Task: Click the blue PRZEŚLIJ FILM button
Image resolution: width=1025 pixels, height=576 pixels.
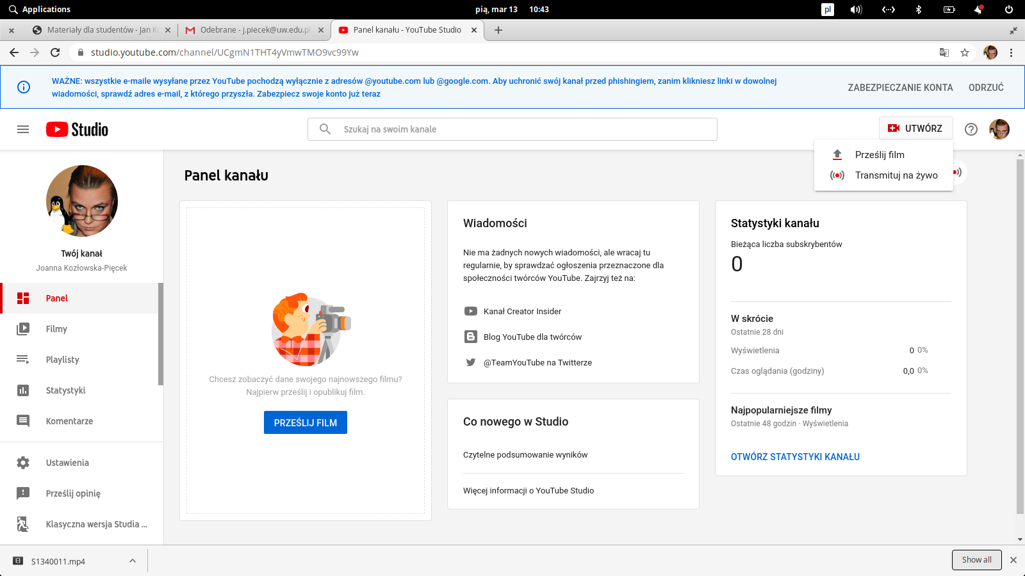Action: click(306, 422)
